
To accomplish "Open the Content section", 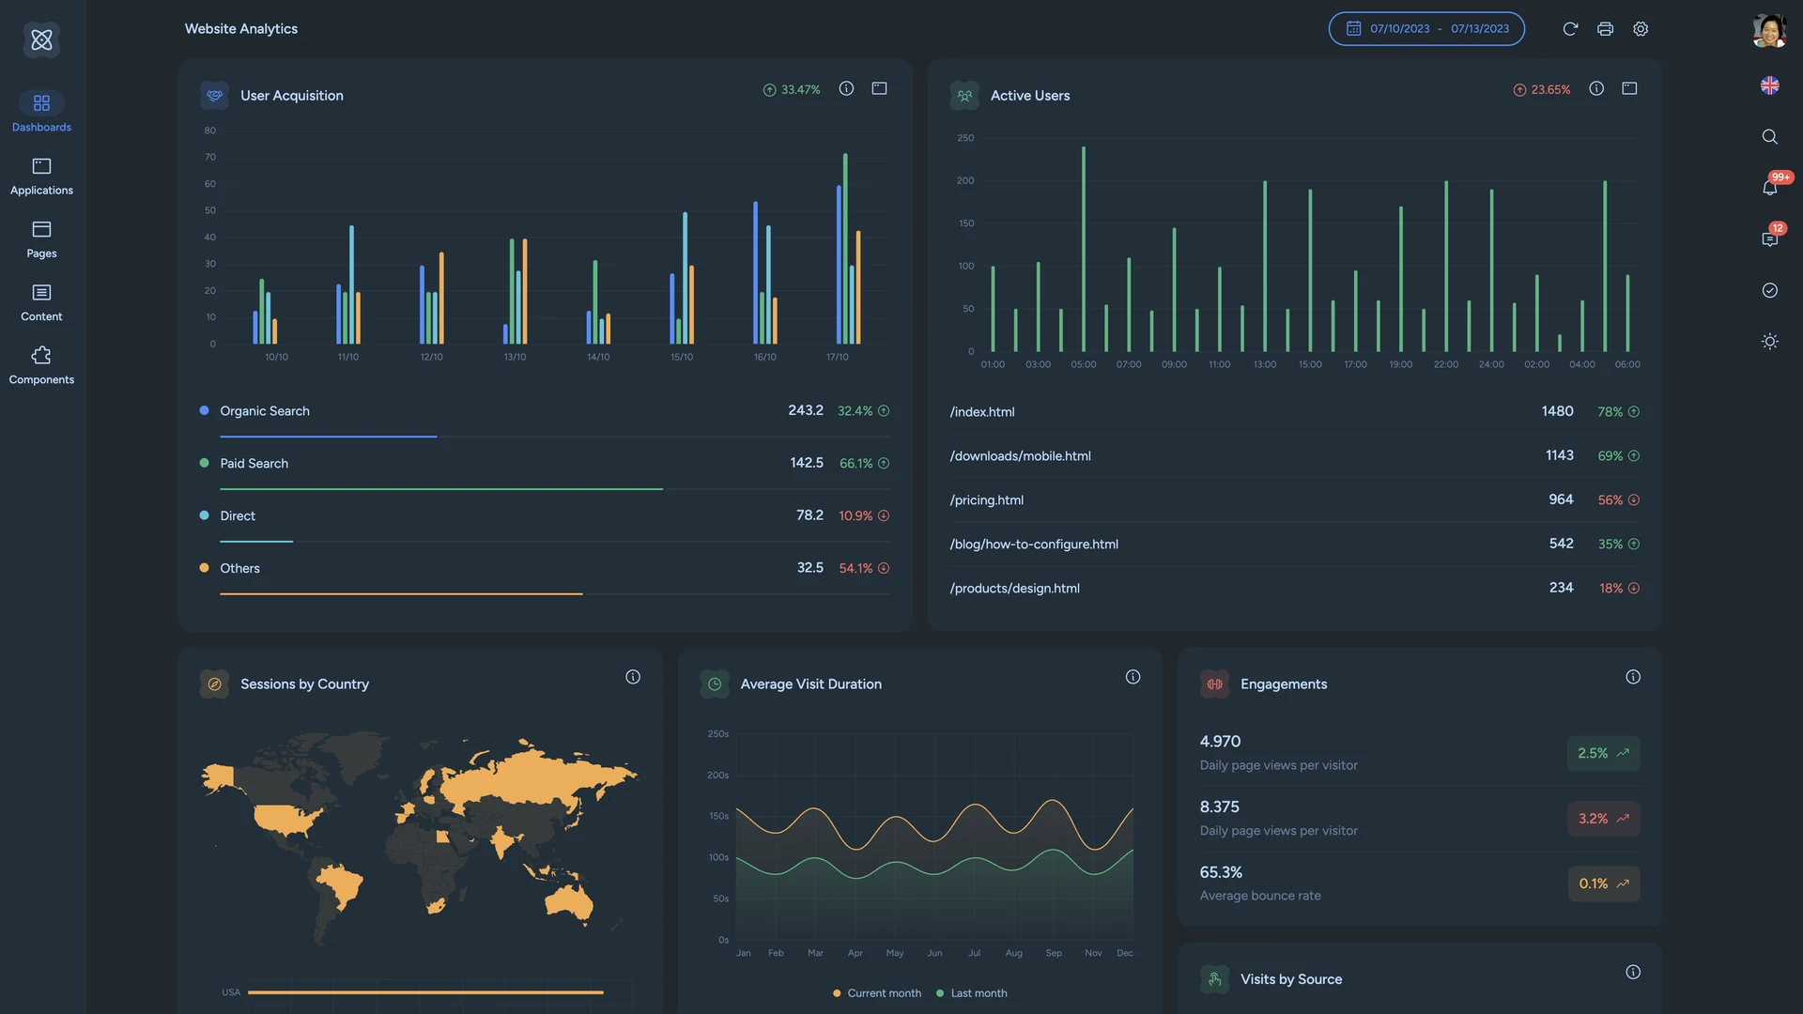I will [41, 302].
